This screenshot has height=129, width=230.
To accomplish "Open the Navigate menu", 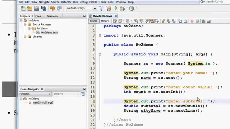I will pyautogui.click(x=44, y=2).
